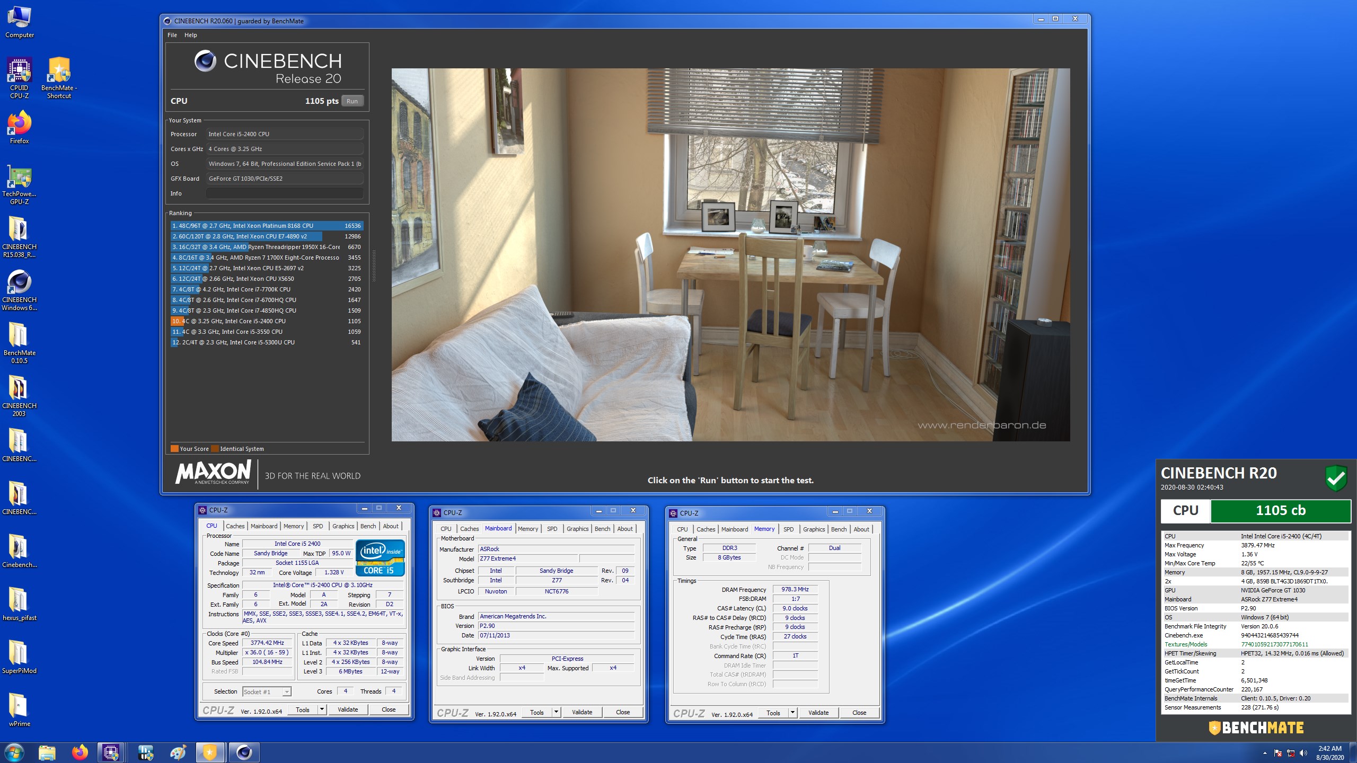Open Bench tab in first CPU-Z window
Image resolution: width=1357 pixels, height=763 pixels.
[x=368, y=526]
